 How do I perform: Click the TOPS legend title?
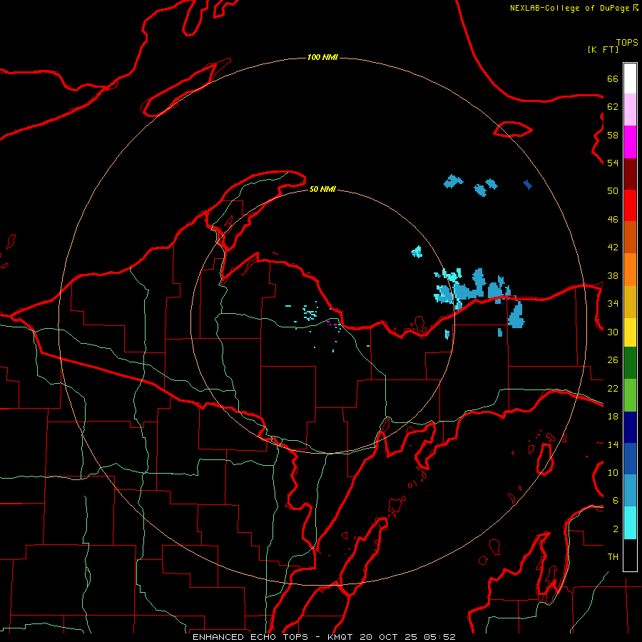627,43
